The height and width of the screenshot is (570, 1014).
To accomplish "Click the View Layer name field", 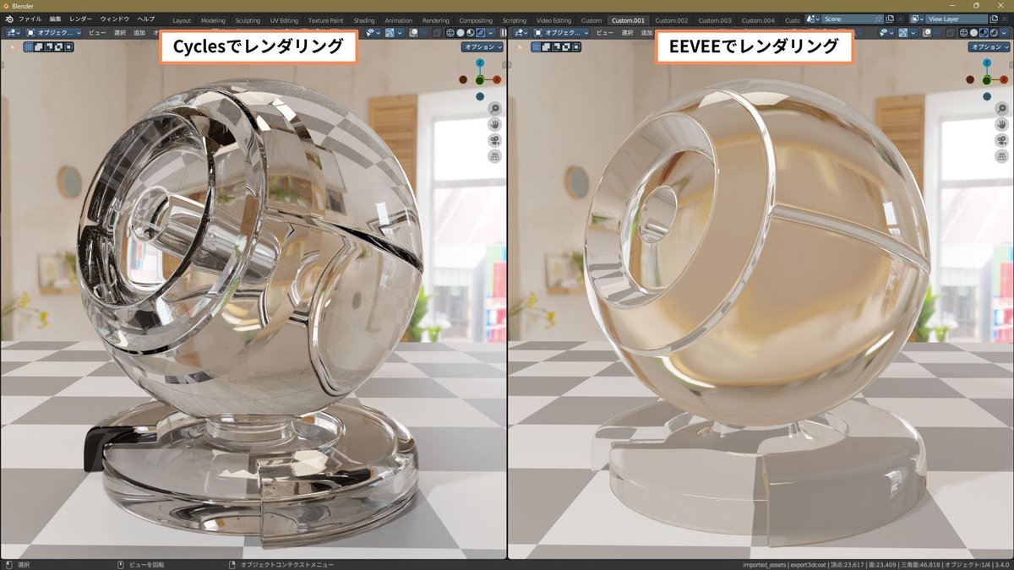I will [x=957, y=19].
